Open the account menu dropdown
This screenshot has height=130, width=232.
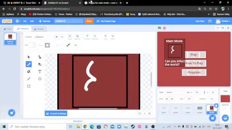(223, 21)
